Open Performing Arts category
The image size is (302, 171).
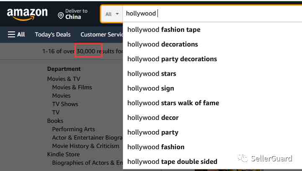click(73, 129)
